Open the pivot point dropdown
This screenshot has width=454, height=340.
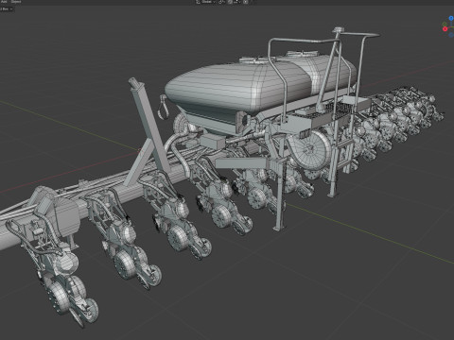pos(222,2)
